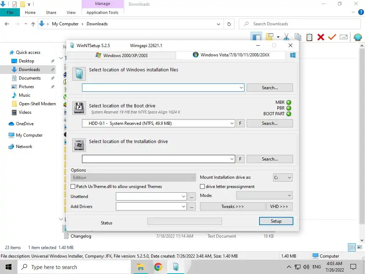Open the View ribbon tab
The image size is (365, 274).
pyautogui.click(x=71, y=12)
